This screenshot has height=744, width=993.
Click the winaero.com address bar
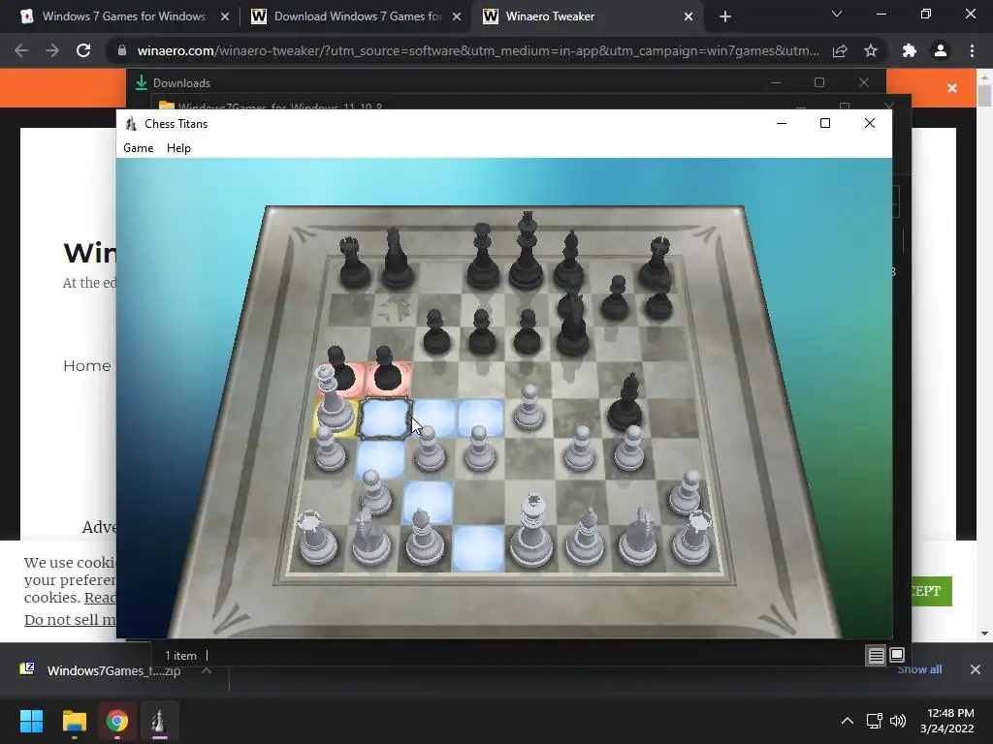(478, 50)
